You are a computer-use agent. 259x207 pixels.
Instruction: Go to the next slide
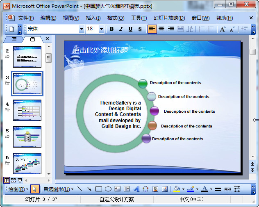pos(253,170)
